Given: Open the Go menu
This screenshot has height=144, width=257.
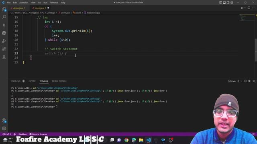Looking at the screenshot, I should click(x=39, y=3).
